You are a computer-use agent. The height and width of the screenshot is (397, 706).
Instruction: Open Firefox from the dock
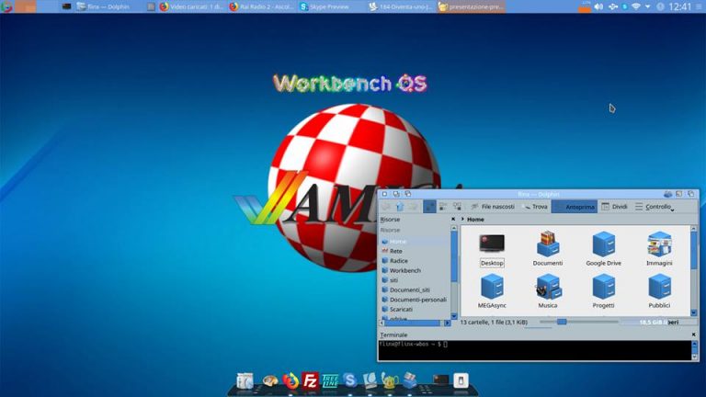pyautogui.click(x=291, y=380)
